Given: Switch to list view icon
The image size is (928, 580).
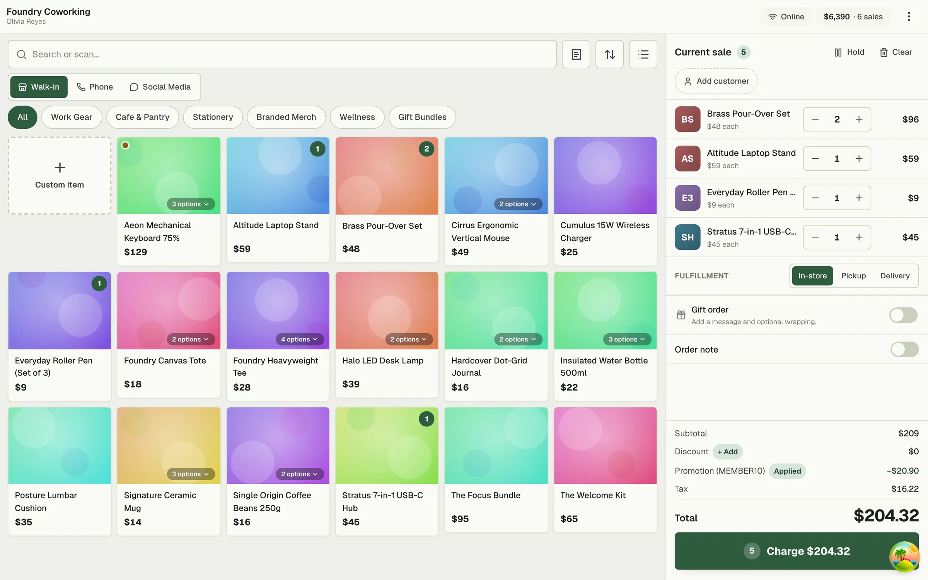Looking at the screenshot, I should (x=643, y=54).
